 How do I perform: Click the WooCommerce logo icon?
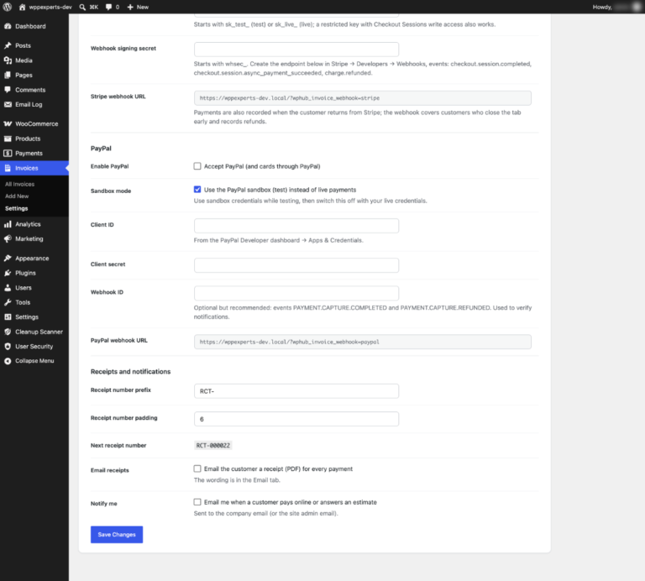pyautogui.click(x=8, y=123)
